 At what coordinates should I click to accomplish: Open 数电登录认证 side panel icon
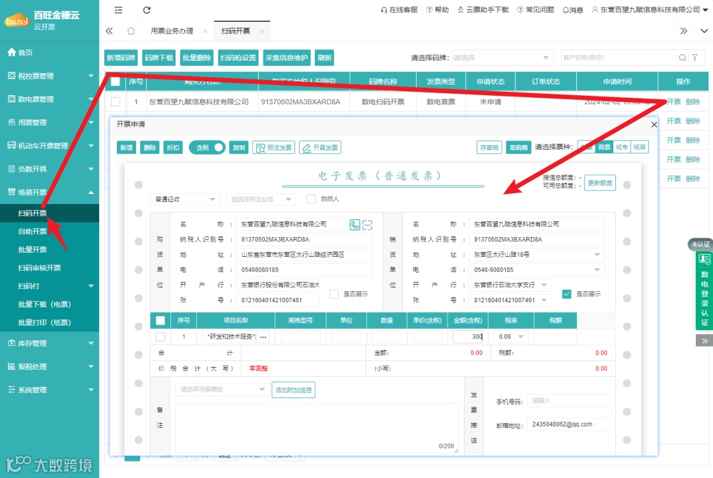coord(704,259)
